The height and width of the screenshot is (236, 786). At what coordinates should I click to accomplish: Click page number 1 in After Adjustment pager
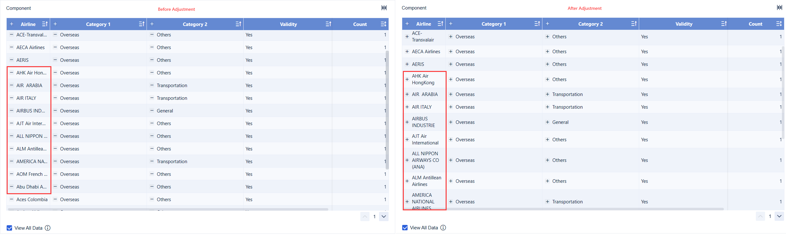point(770,216)
